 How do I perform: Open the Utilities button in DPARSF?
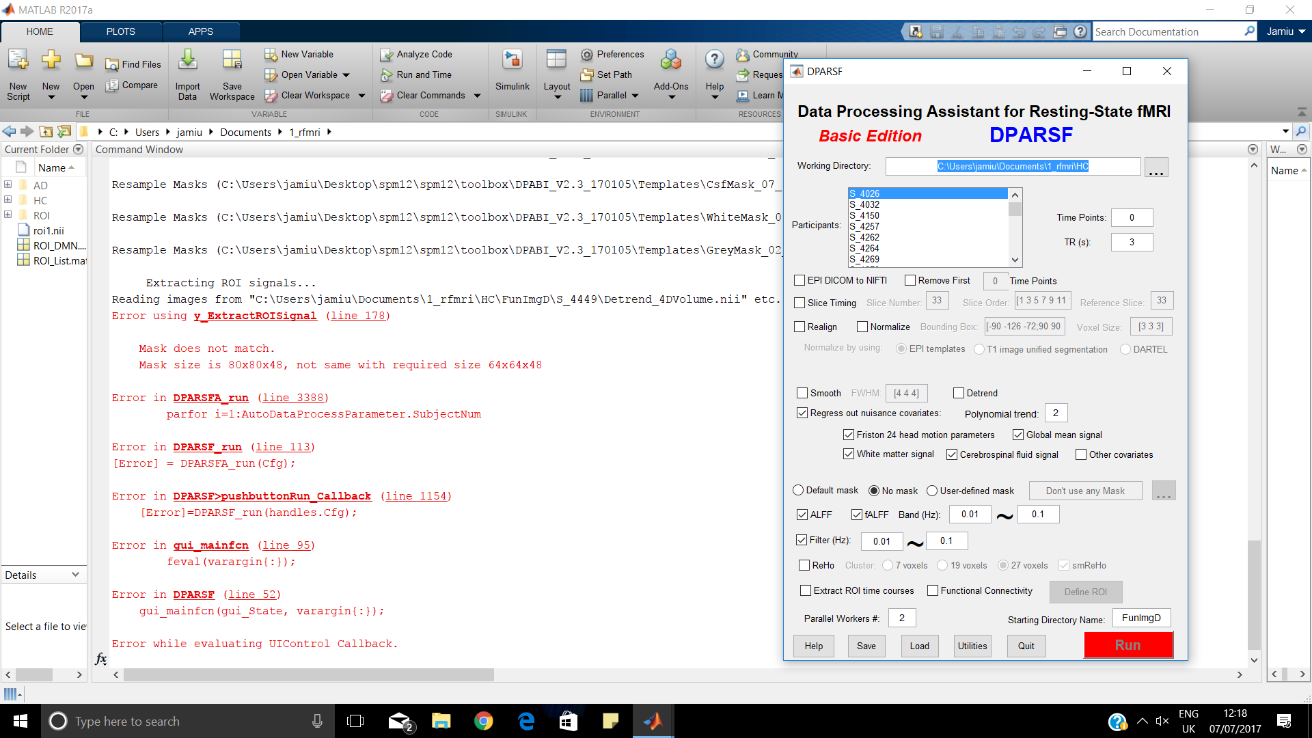[972, 646]
